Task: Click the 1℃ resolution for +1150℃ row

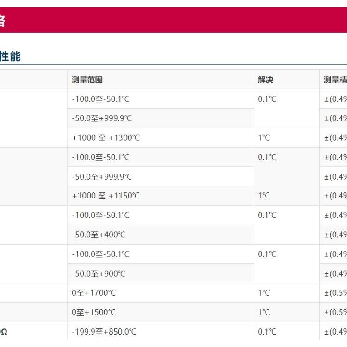Action: click(x=264, y=196)
